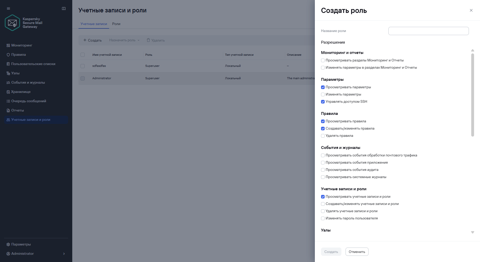480x262 pixels.
Task: Open Мониторинг section icon
Action: click(x=8, y=45)
